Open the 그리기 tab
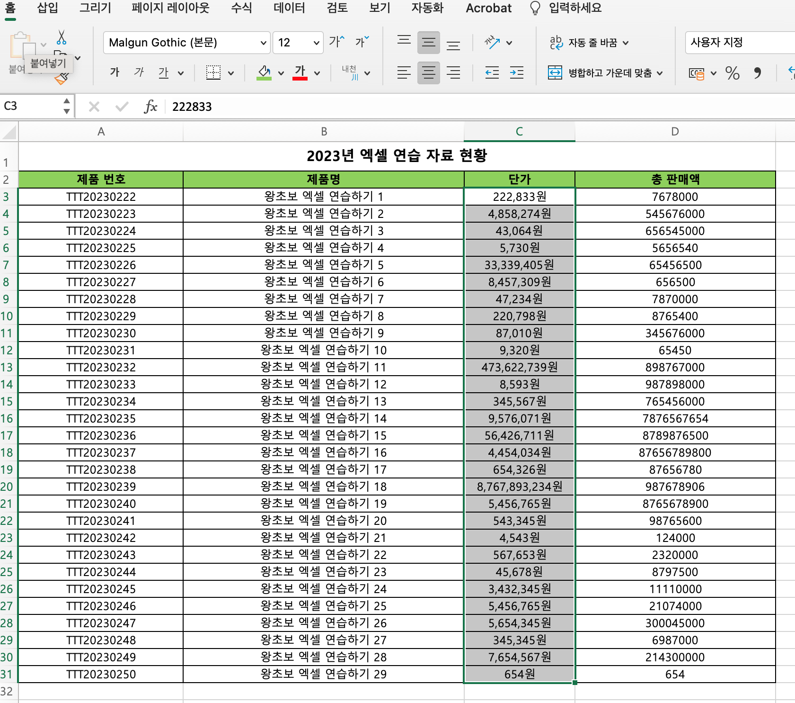The image size is (795, 703). point(96,8)
